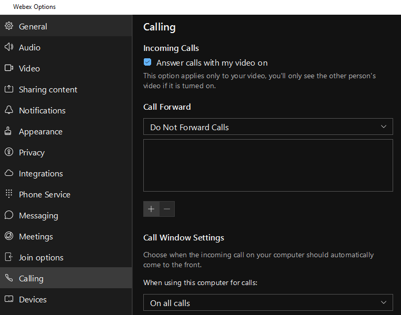Click the Privacy keyhole icon
Screen dimensions: 401x315
pyautogui.click(x=9, y=152)
